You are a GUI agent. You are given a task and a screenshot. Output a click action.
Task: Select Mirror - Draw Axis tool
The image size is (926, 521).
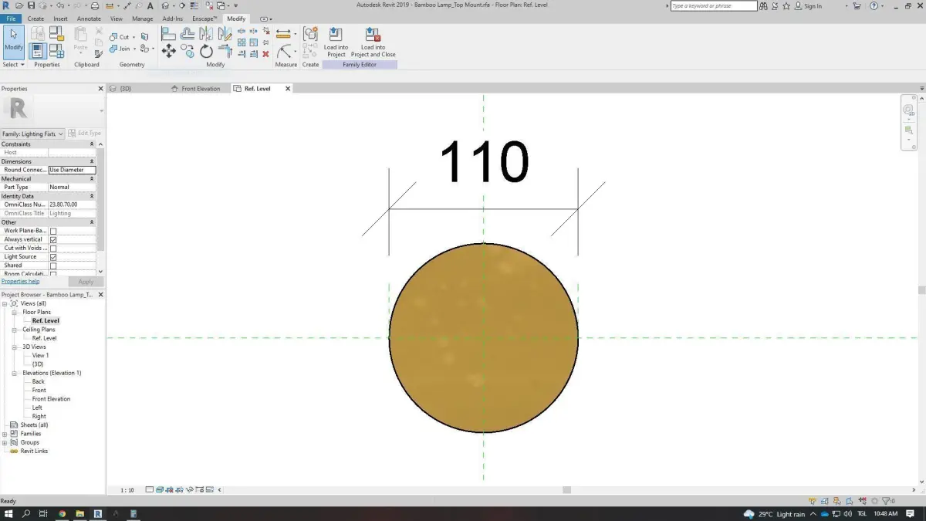pyautogui.click(x=225, y=33)
